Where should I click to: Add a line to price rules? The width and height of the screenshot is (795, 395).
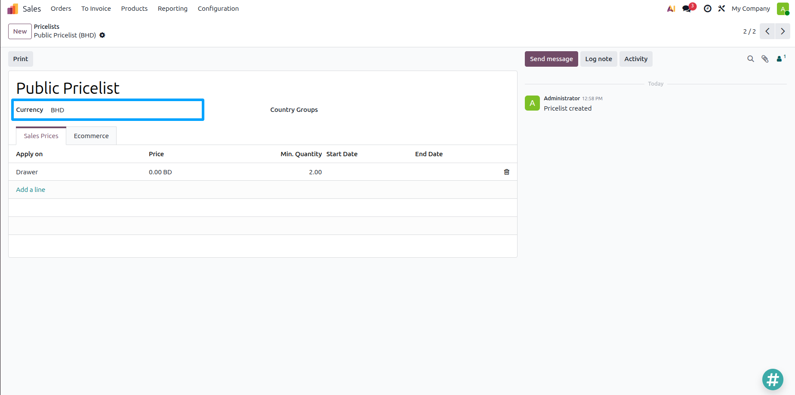[x=31, y=190]
